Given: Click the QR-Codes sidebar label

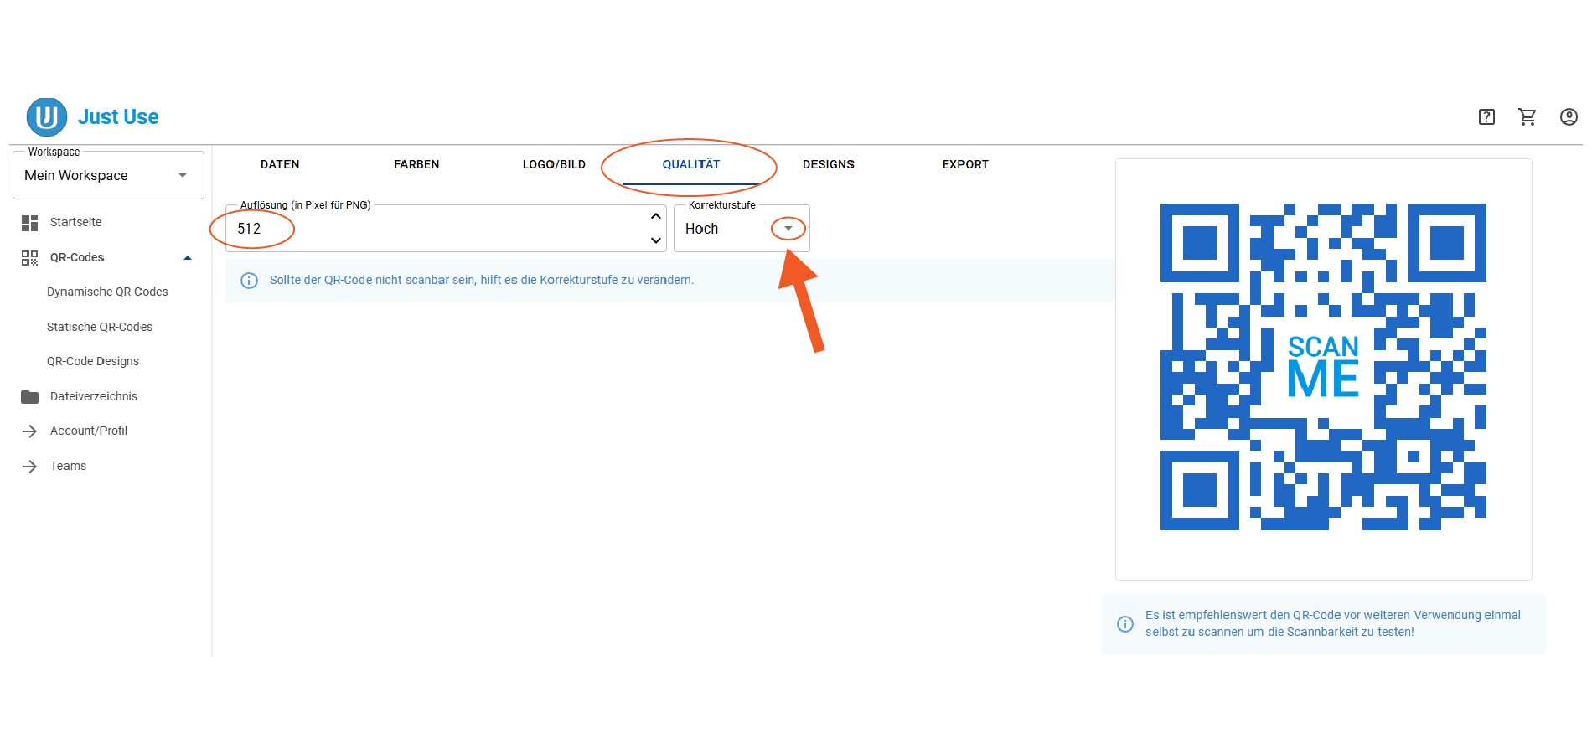Looking at the screenshot, I should tap(77, 258).
